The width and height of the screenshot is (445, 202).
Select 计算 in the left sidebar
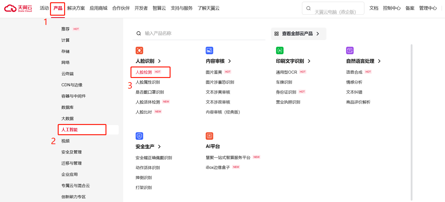point(65,40)
